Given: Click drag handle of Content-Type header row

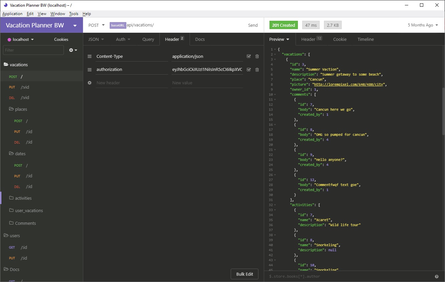Looking at the screenshot, I should (90, 57).
